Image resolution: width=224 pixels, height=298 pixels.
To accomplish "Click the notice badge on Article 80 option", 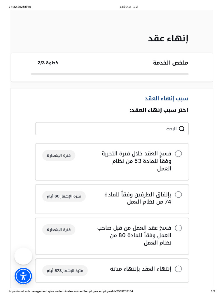I will 59,230.
